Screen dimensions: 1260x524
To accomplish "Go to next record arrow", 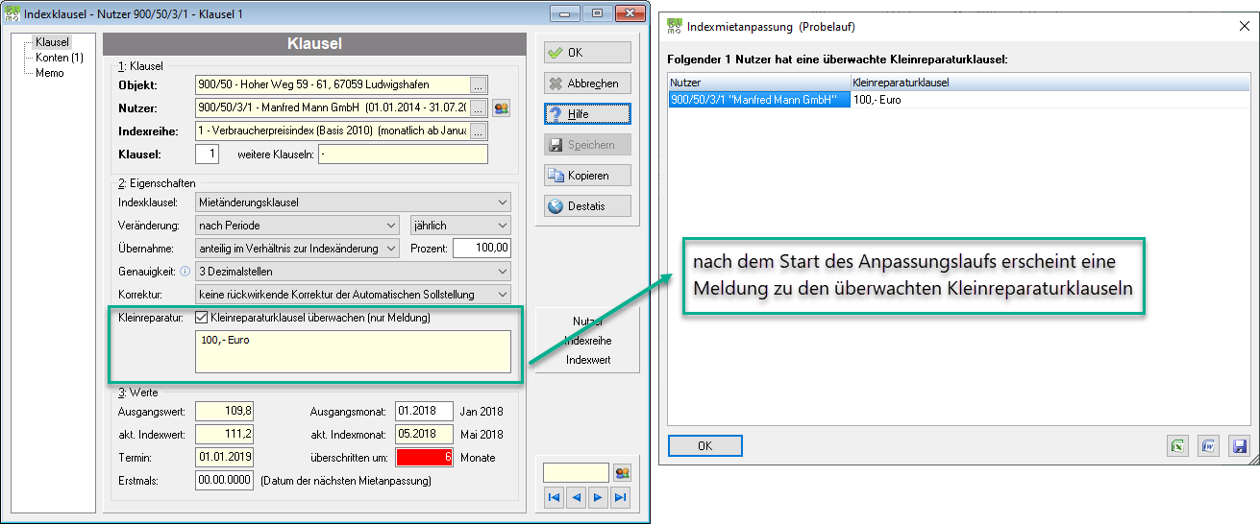I will pyautogui.click(x=598, y=497).
